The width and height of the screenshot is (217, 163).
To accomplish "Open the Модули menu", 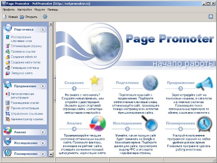I will (x=39, y=9).
